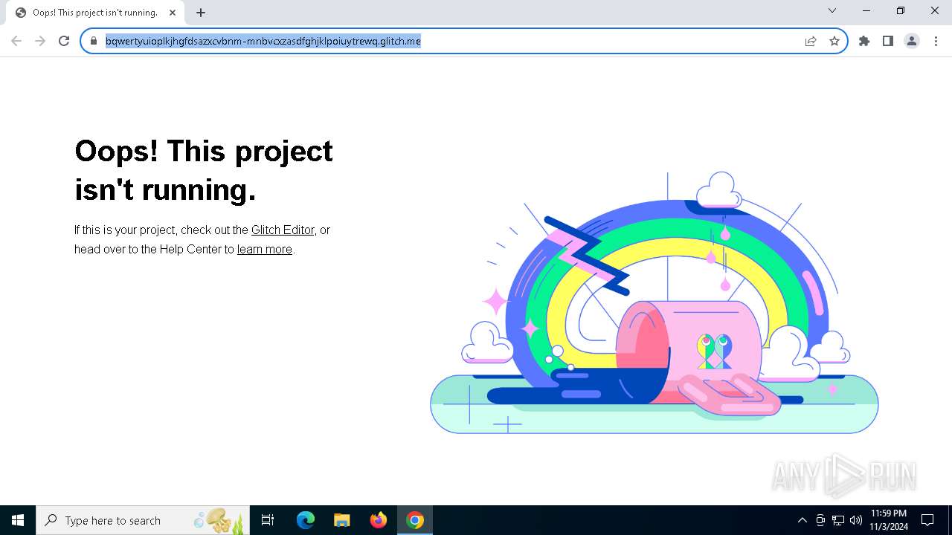Open a new tab with the plus button
952x535 pixels.
click(x=201, y=12)
